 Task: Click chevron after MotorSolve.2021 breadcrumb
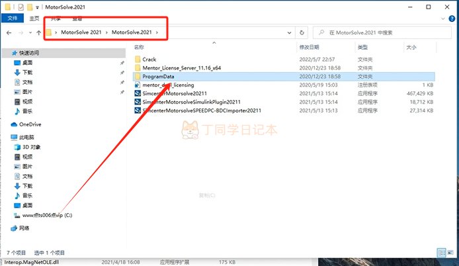(157, 32)
